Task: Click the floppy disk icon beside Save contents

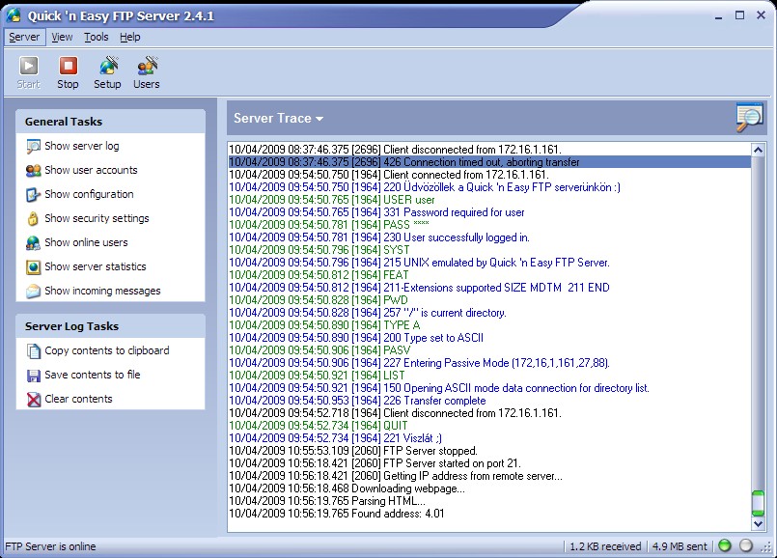Action: [x=33, y=376]
